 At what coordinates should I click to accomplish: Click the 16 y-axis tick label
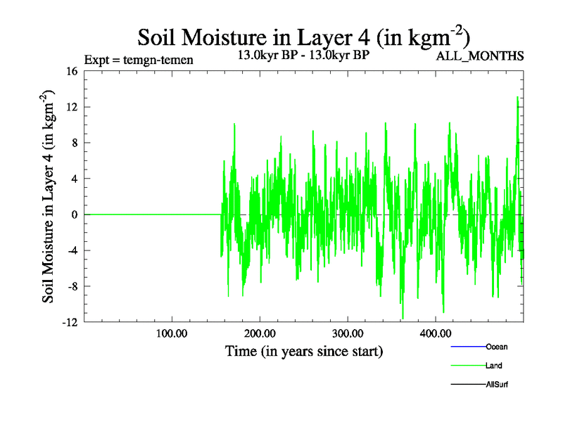72,71
